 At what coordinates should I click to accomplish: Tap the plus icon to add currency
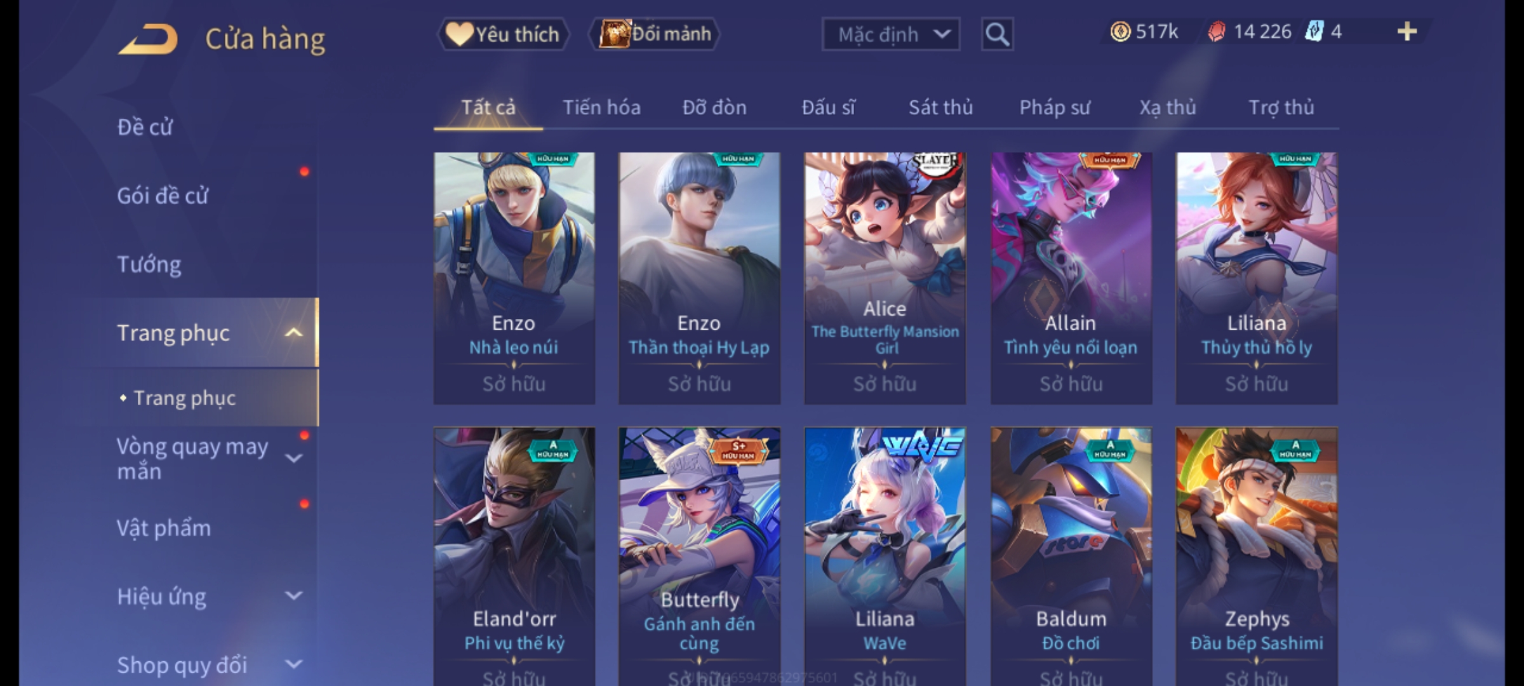coord(1407,32)
